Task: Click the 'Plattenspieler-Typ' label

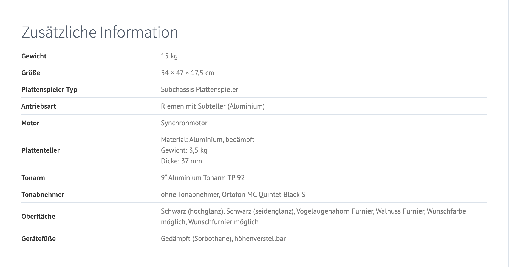Action: click(x=49, y=90)
